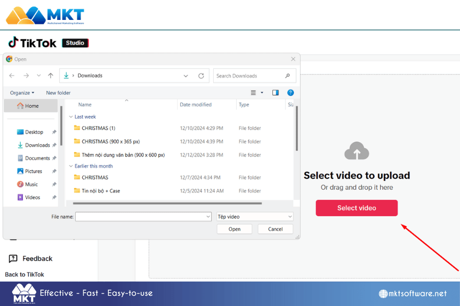This screenshot has width=460, height=306.
Task: Sort by the Type column header
Action: click(244, 105)
